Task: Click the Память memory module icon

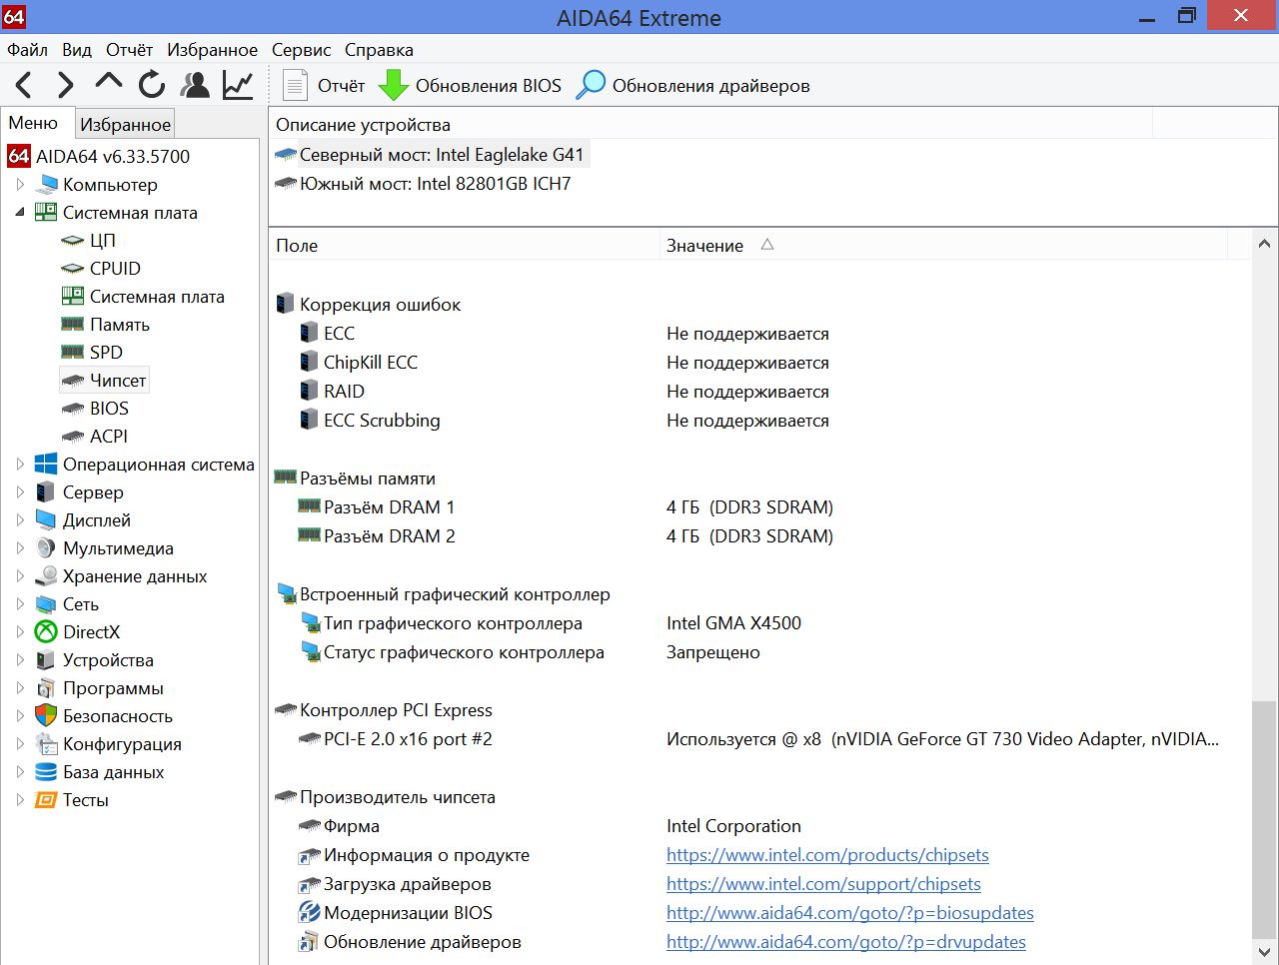Action: click(73, 325)
